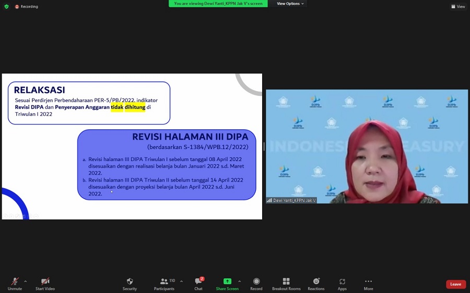Image resolution: width=470 pixels, height=293 pixels.
Task: Turn on camera with Start Video
Action: [45, 284]
